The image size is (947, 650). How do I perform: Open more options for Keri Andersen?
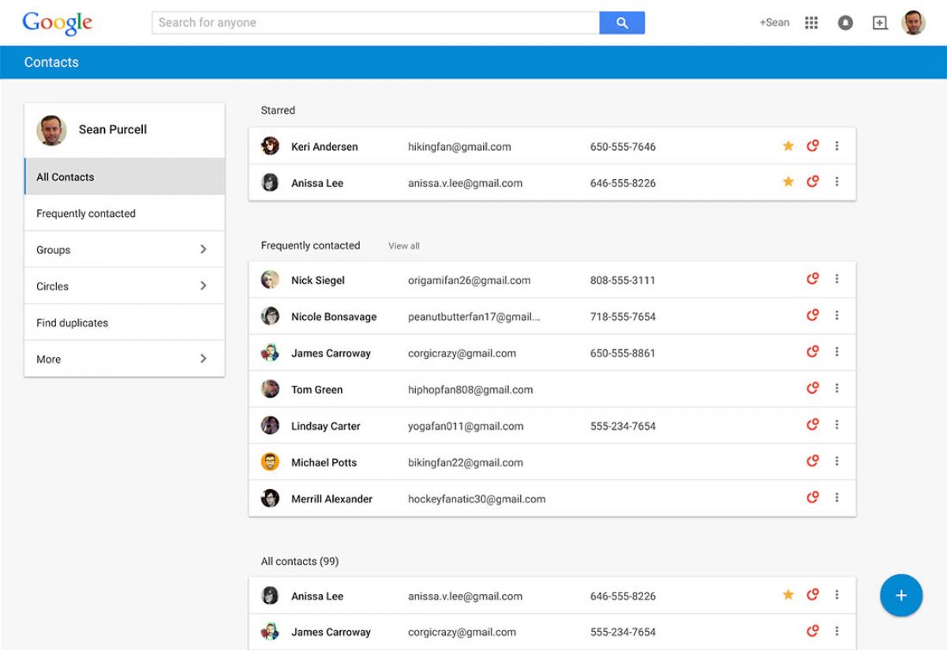pyautogui.click(x=837, y=146)
